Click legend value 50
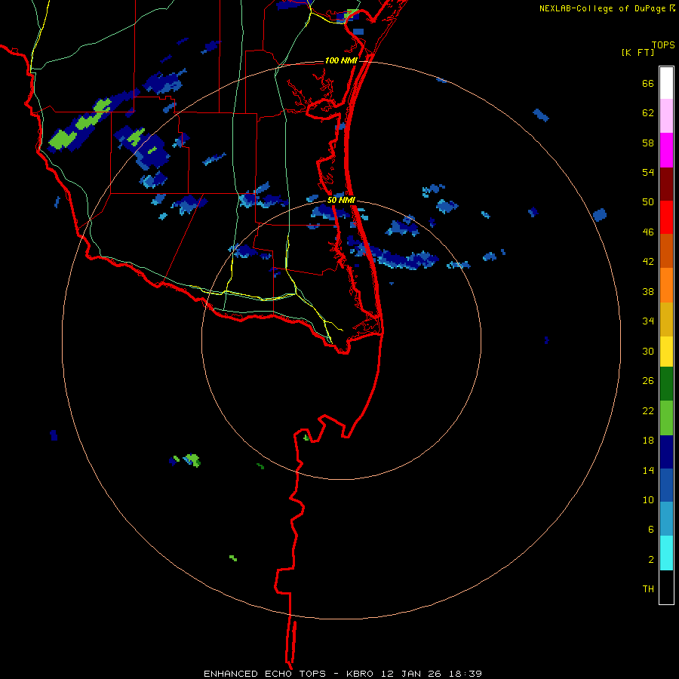The height and width of the screenshot is (679, 679). coord(648,202)
